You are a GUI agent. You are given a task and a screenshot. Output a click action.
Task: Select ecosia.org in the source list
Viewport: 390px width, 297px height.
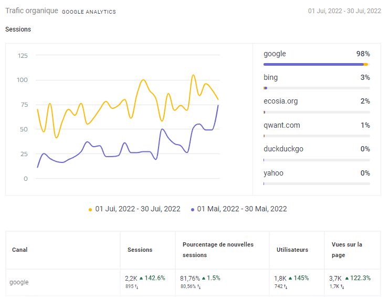tap(280, 101)
